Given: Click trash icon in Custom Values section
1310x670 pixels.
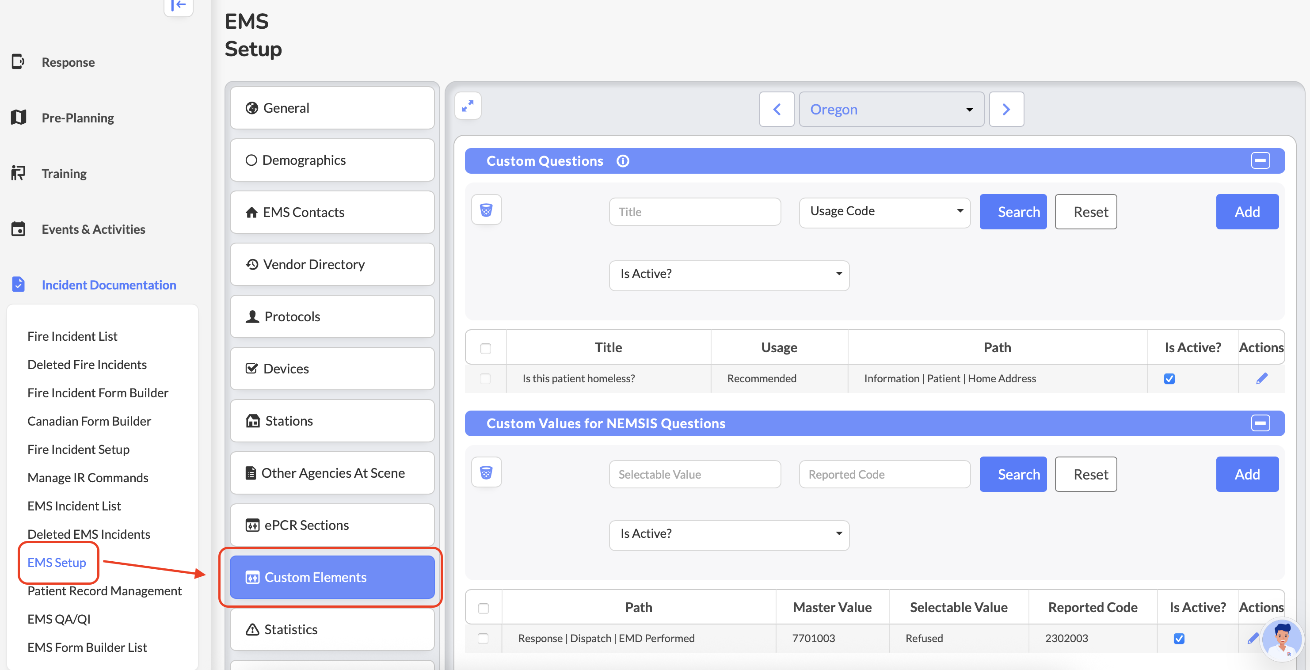Looking at the screenshot, I should 486,473.
